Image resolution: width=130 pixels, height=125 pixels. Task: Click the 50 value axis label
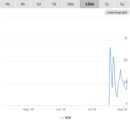pos(126,60)
